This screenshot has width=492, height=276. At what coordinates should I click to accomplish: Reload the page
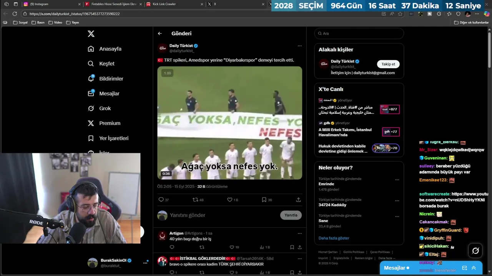point(15,14)
